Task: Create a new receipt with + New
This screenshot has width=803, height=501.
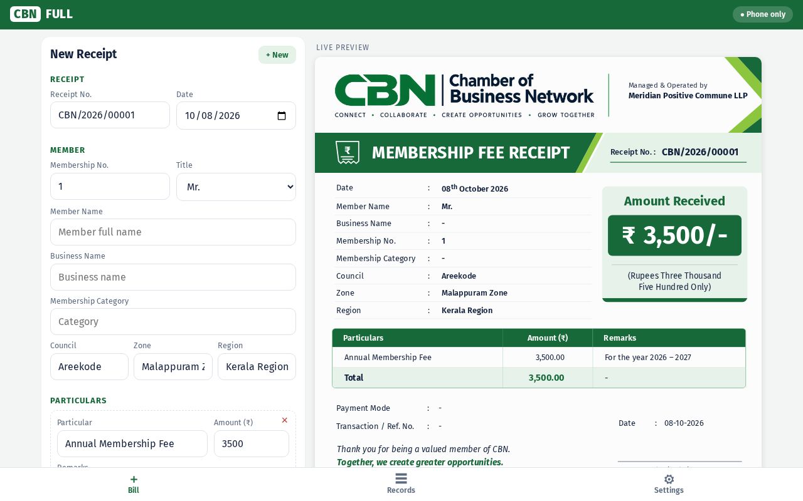Action: point(277,55)
